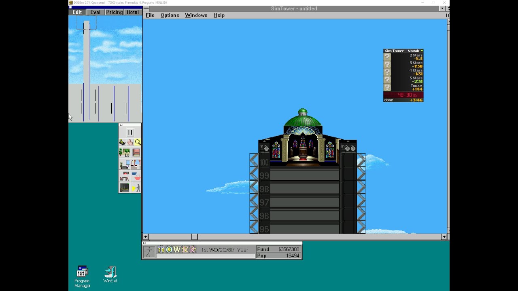Click the floor 97 label
Image resolution: width=518 pixels, height=291 pixels.
click(x=264, y=202)
